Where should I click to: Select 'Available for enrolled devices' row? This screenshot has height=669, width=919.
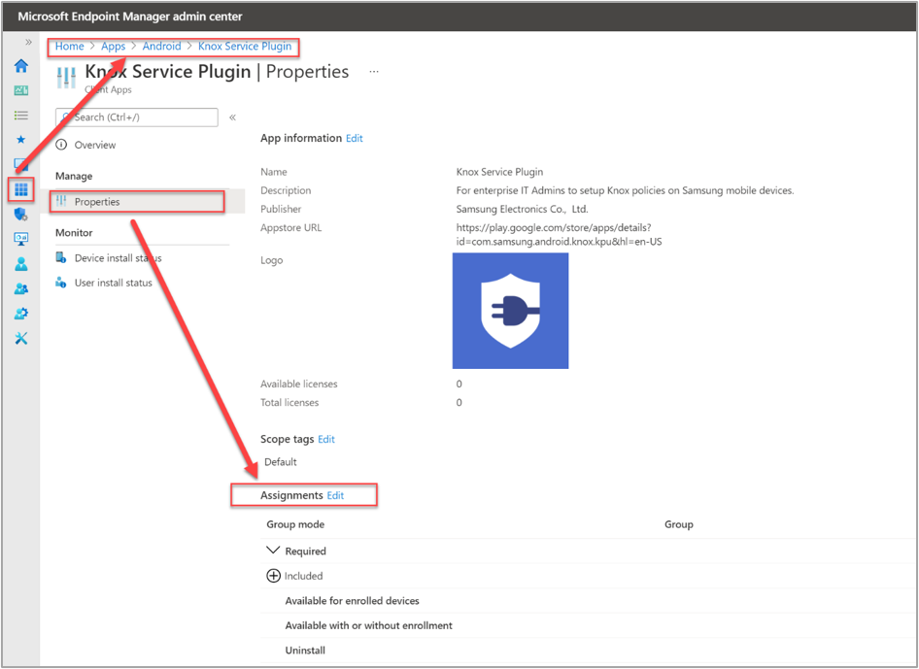coord(586,600)
